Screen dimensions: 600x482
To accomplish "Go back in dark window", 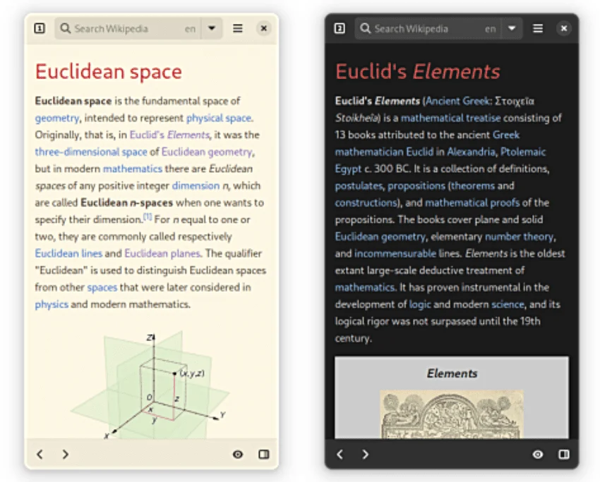I will 340,454.
